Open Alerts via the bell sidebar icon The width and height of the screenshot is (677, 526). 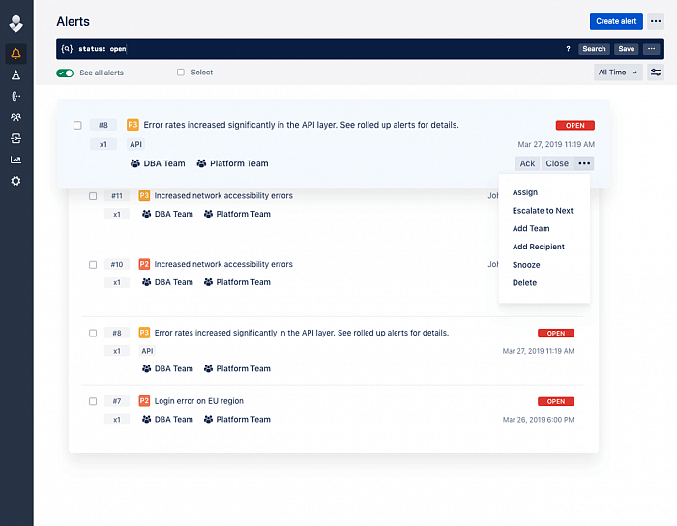(15, 53)
